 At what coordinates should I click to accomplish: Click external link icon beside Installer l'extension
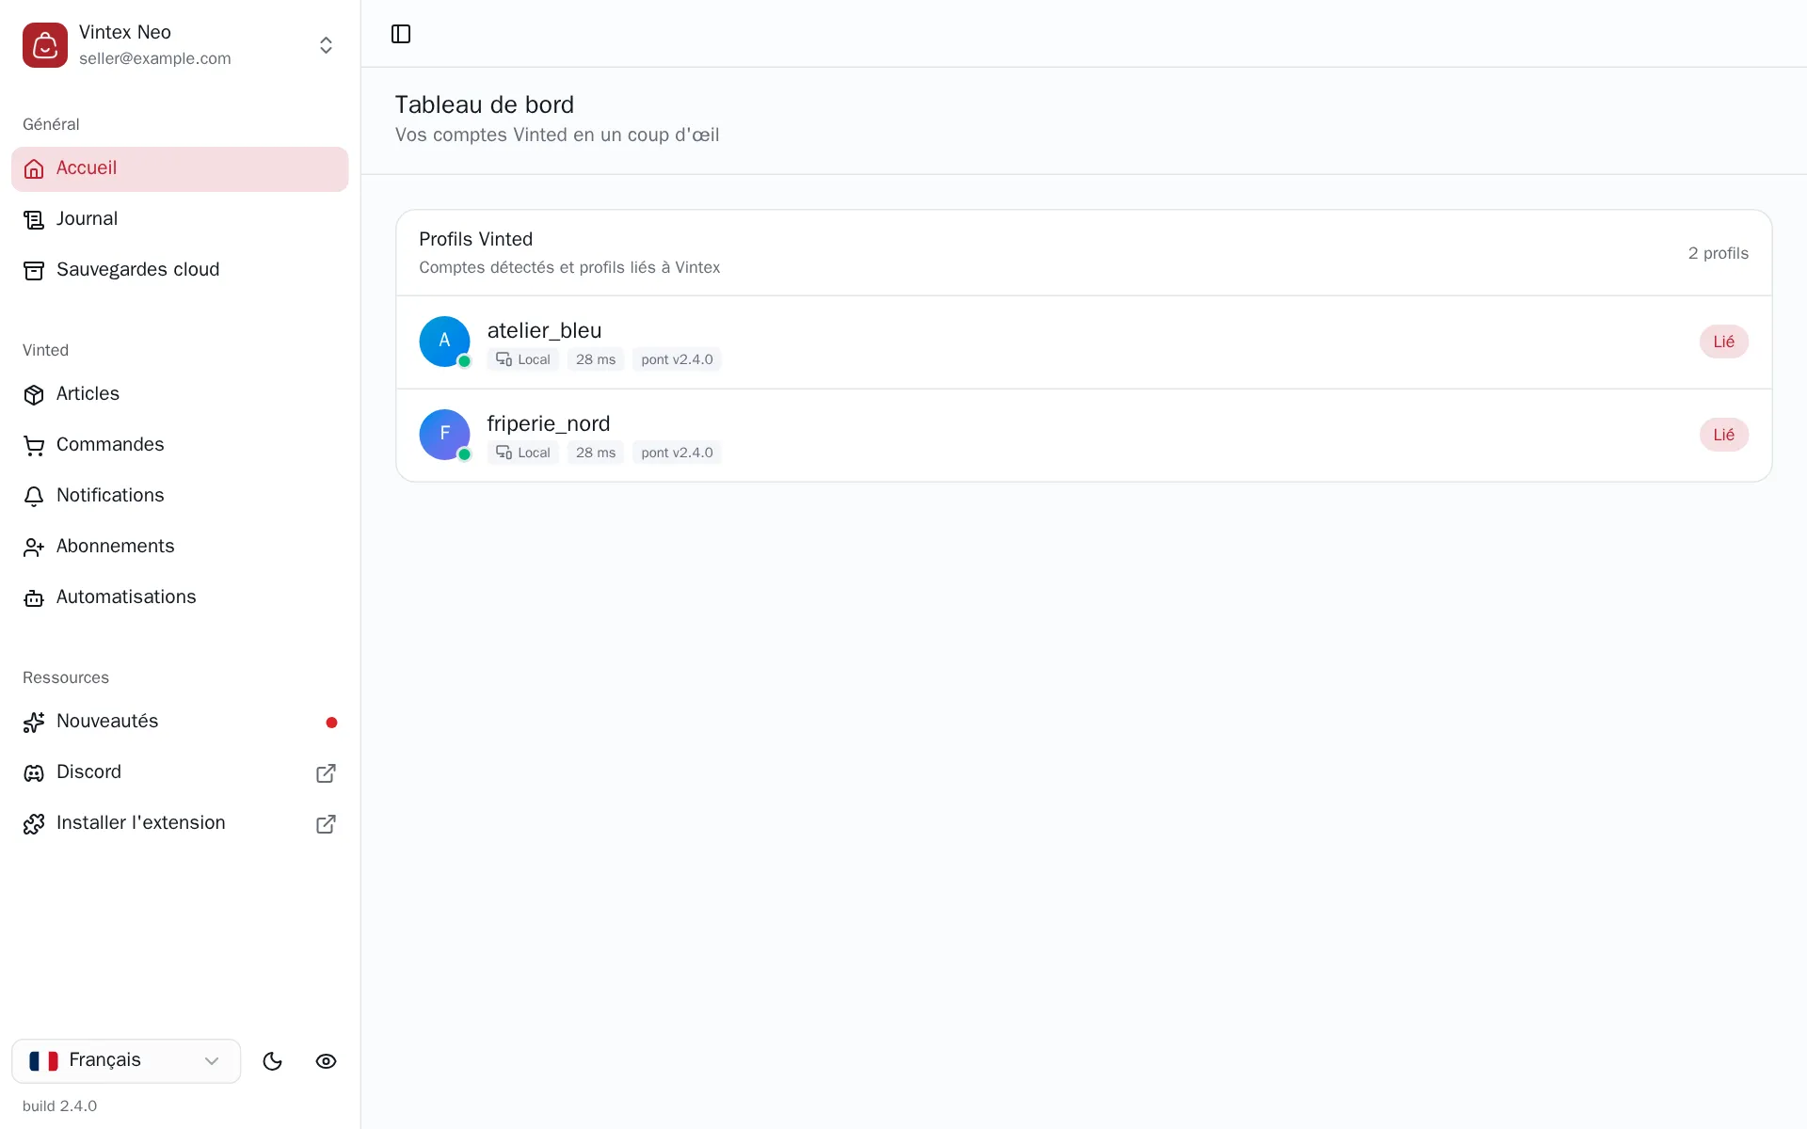pyautogui.click(x=326, y=824)
